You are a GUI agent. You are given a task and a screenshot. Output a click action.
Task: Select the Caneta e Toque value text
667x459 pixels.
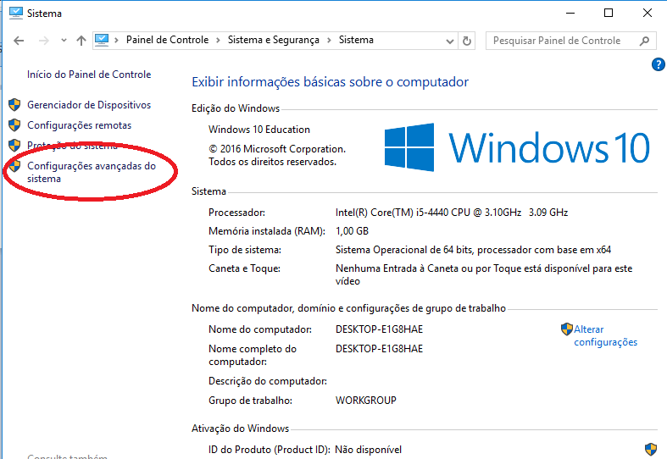point(484,275)
